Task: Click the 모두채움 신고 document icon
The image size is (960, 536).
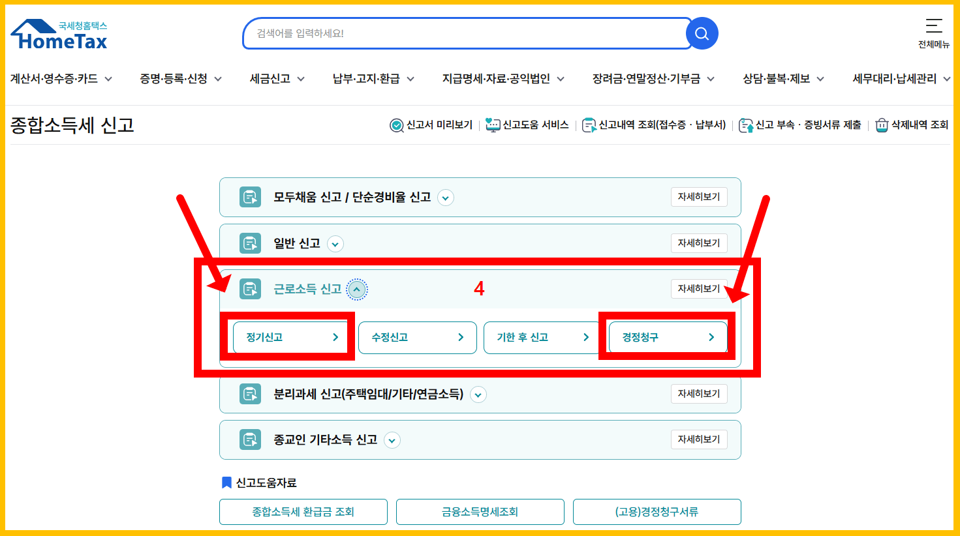Action: tap(249, 197)
